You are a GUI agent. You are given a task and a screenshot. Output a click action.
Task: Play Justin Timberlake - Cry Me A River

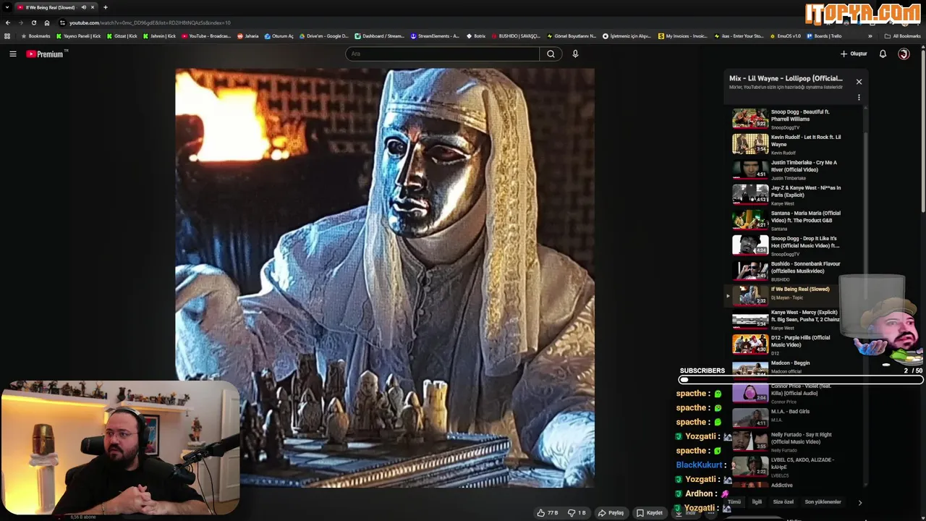click(x=794, y=169)
